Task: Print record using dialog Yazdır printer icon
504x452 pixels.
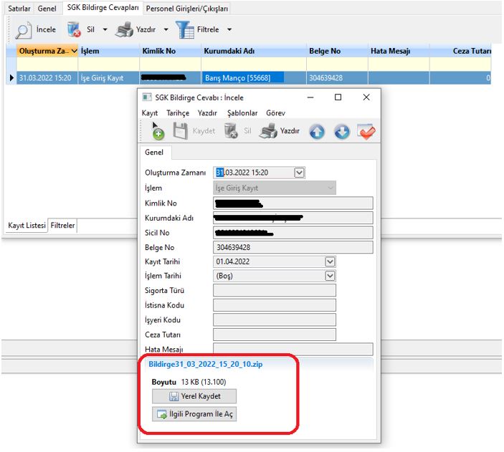Action: pos(268,131)
